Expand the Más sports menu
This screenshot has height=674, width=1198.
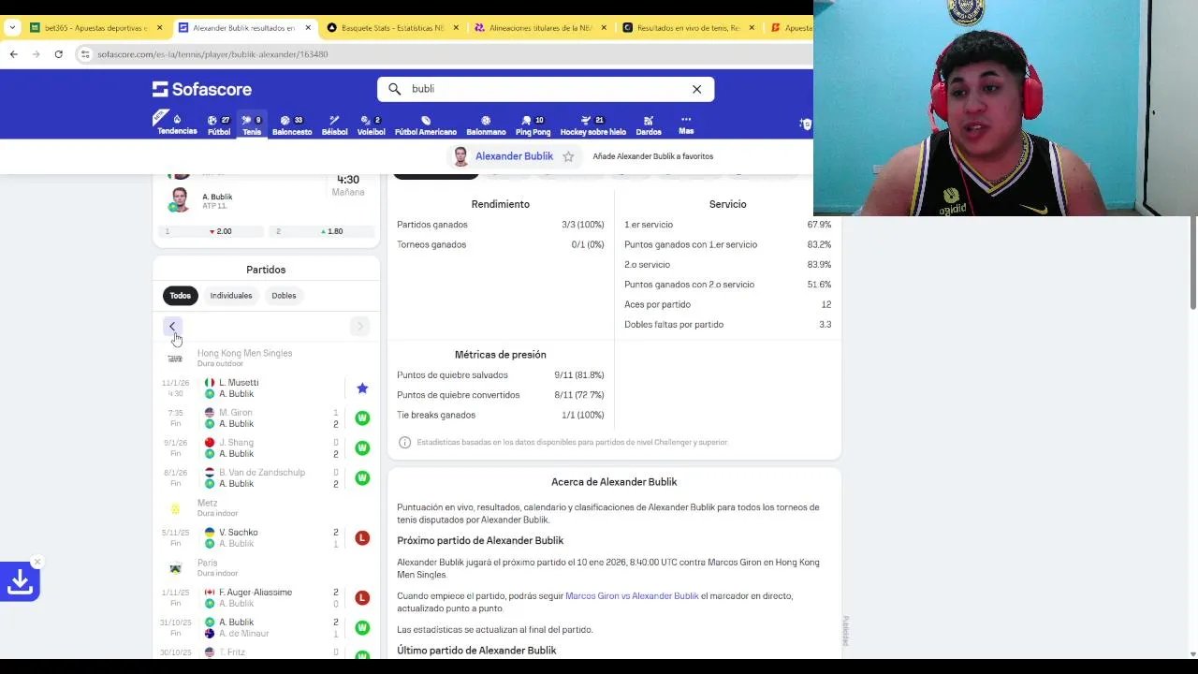pyautogui.click(x=686, y=125)
